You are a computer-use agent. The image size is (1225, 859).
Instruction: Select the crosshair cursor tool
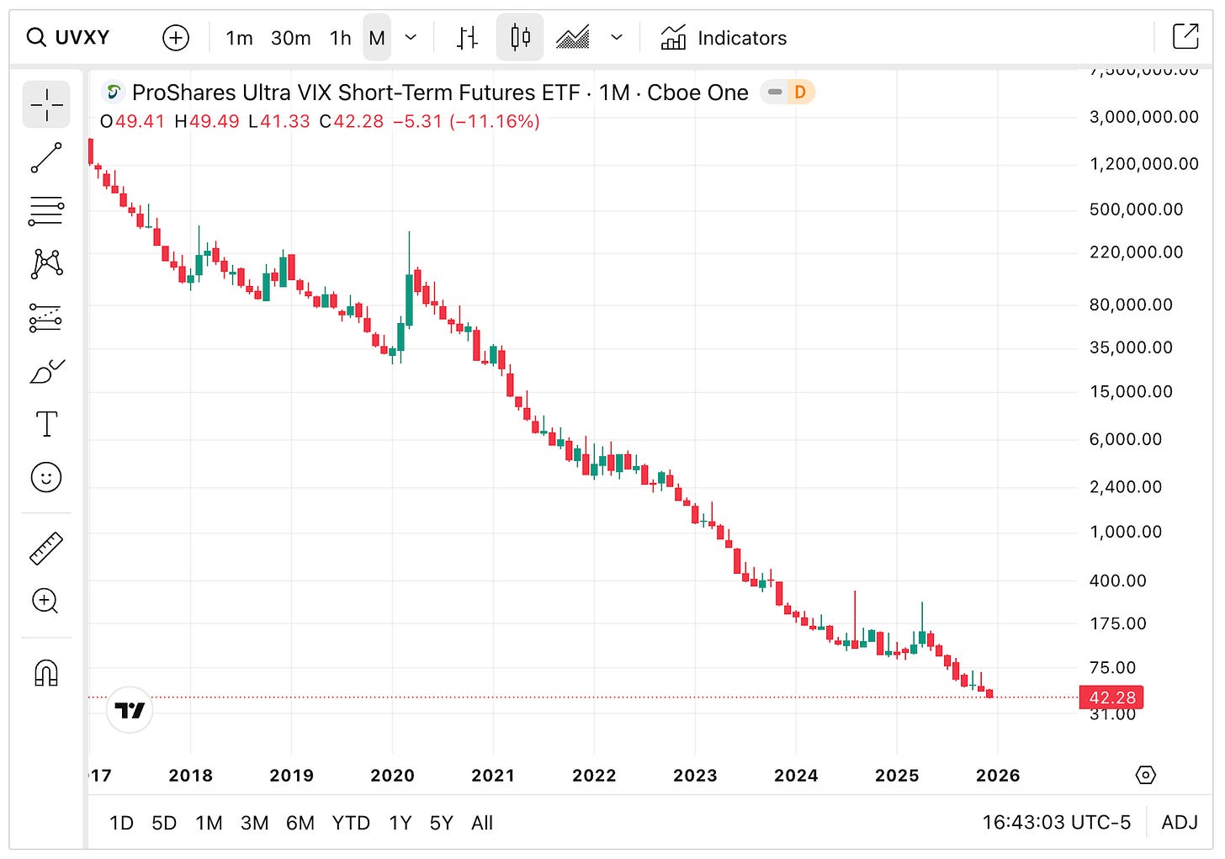click(x=46, y=104)
